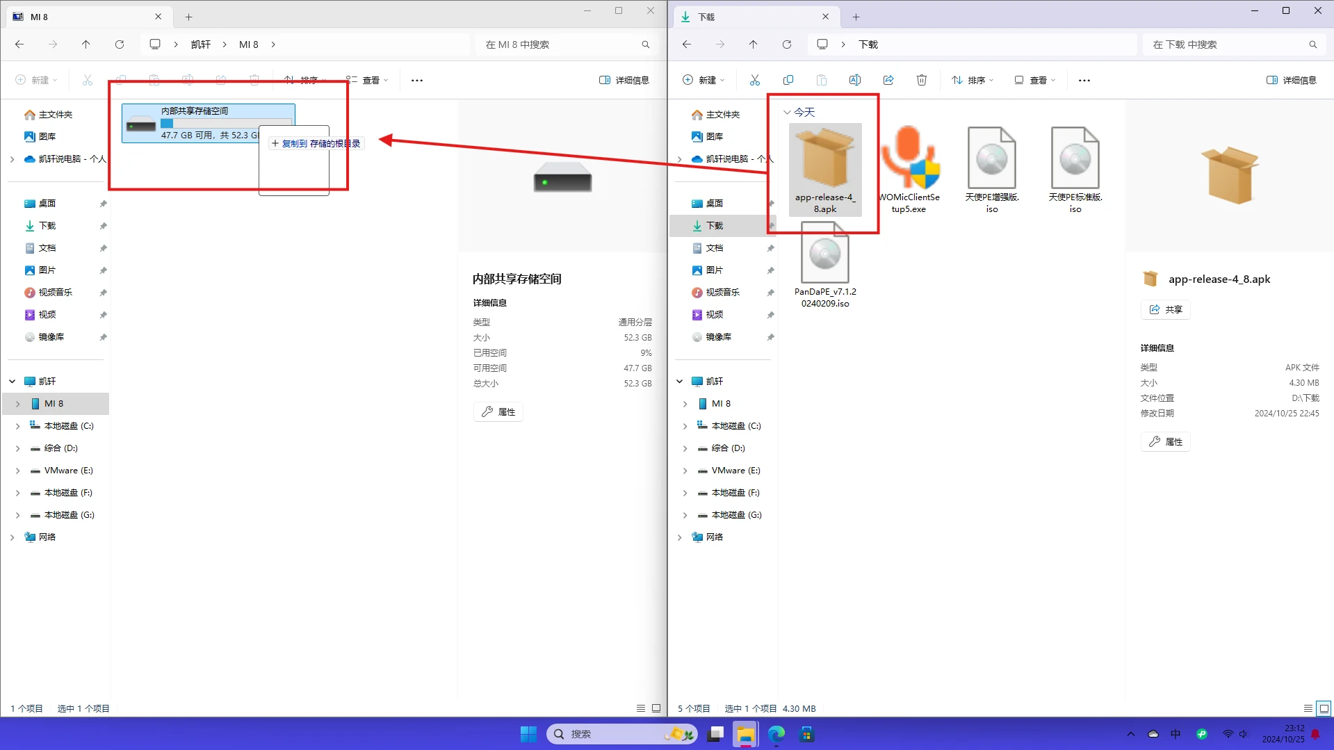
Task: Click the Copy icon in the Downloads toolbar
Action: coord(788,81)
